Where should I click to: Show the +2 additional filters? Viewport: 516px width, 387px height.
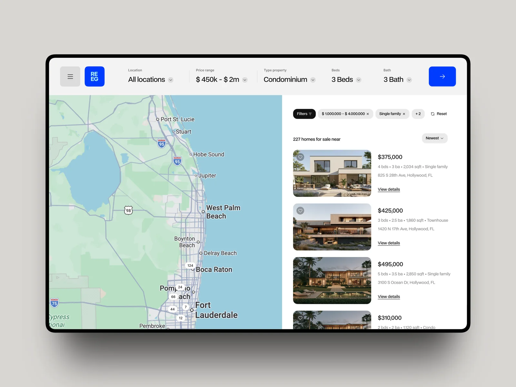point(418,114)
